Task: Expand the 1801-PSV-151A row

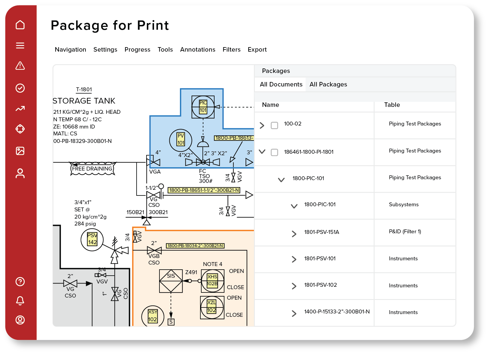Action: tap(294, 234)
